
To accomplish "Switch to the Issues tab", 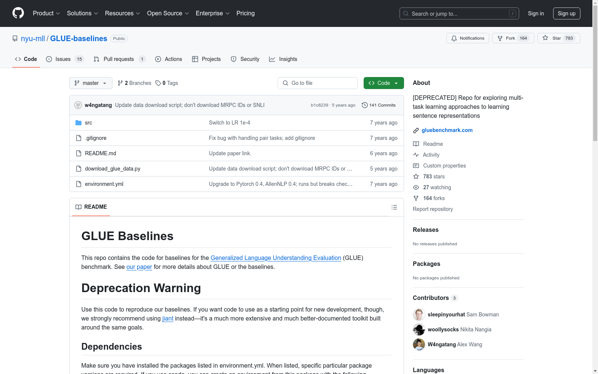I will click(65, 59).
